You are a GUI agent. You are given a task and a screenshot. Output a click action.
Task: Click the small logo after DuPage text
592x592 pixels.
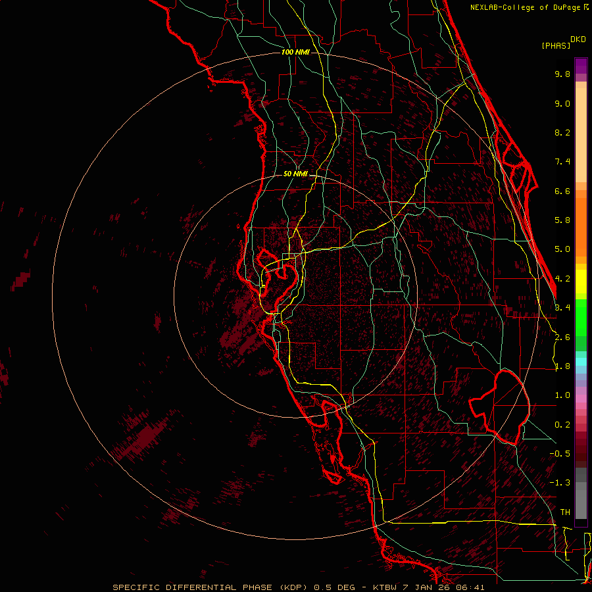pyautogui.click(x=586, y=7)
